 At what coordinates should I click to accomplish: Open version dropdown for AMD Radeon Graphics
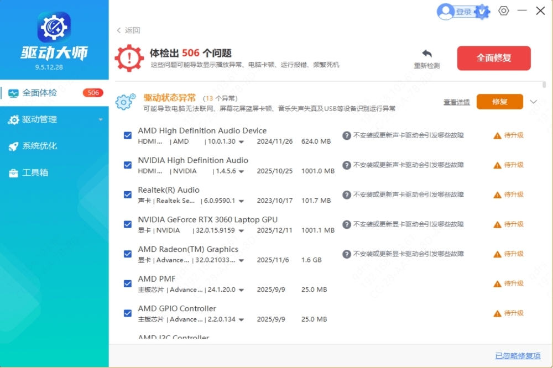(242, 260)
